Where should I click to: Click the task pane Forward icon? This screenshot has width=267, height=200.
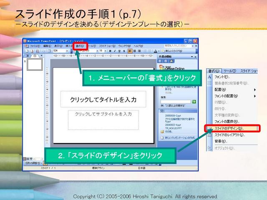point(166,61)
